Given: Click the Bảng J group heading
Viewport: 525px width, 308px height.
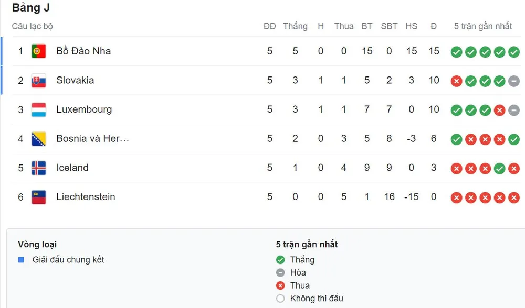Looking at the screenshot, I should 31,8.
